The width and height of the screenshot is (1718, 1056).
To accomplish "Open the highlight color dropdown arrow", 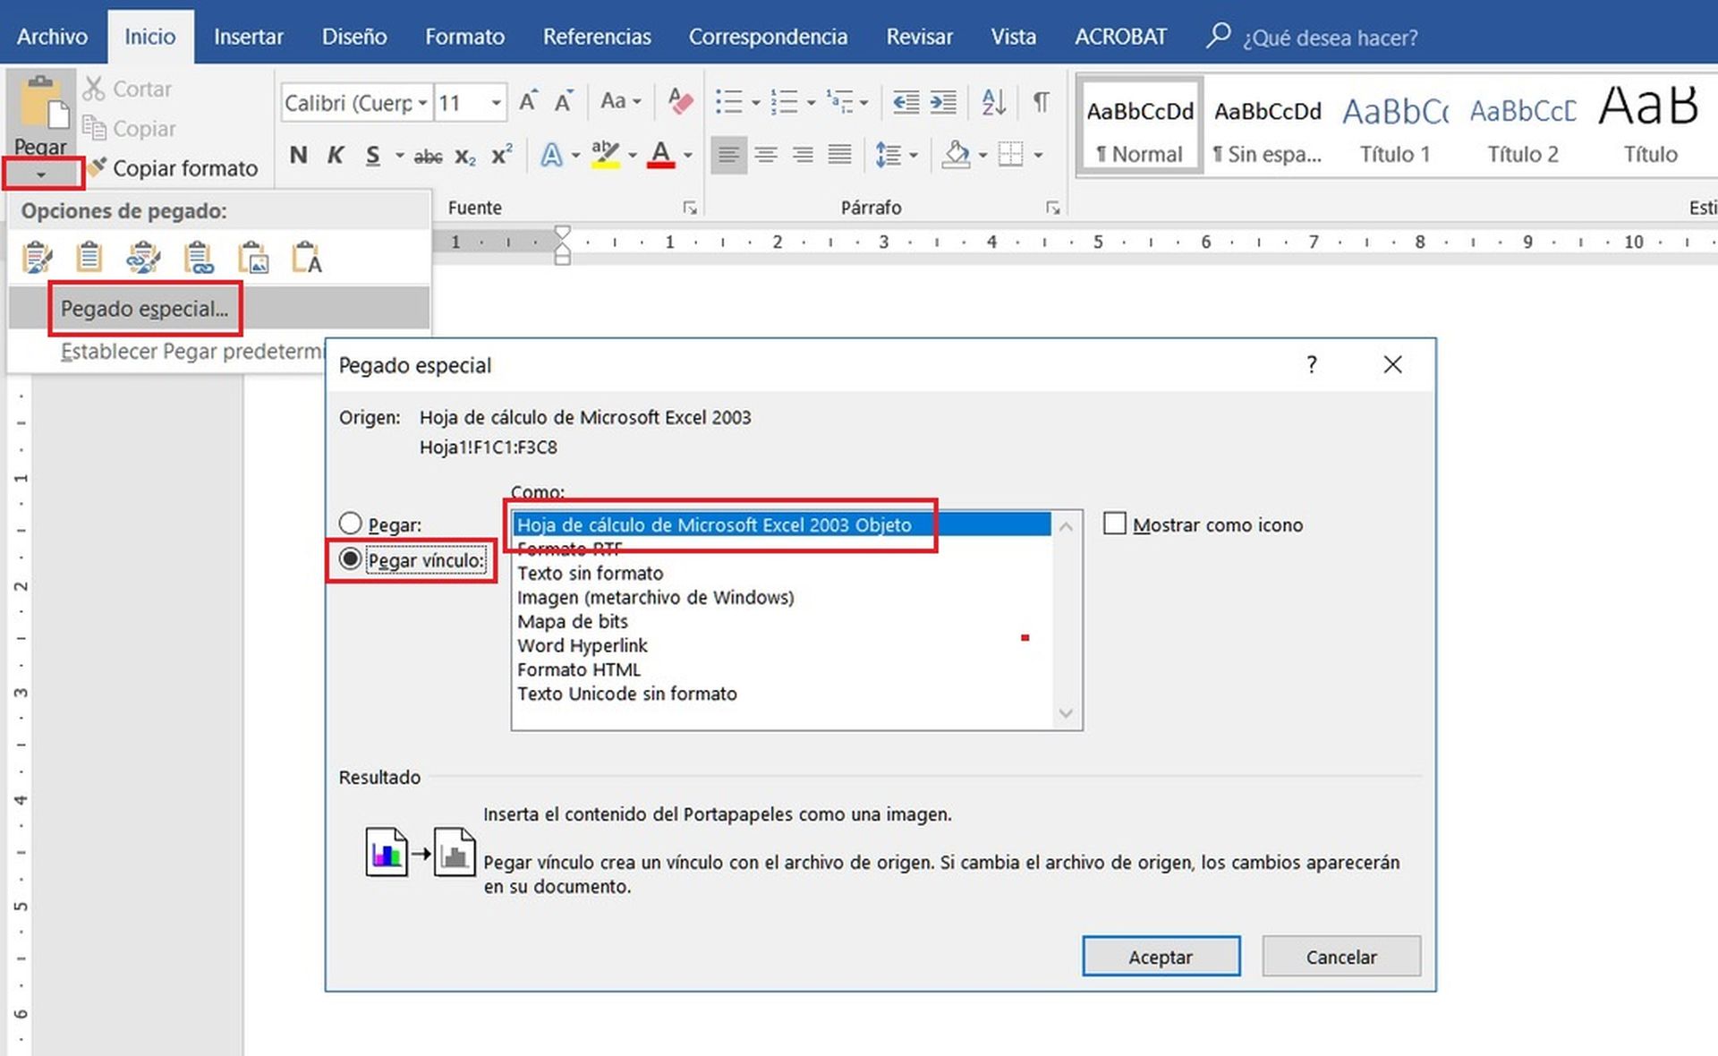I will tap(633, 156).
